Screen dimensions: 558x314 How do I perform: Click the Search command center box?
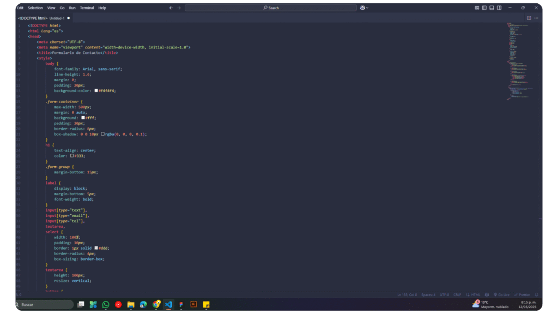[270, 8]
